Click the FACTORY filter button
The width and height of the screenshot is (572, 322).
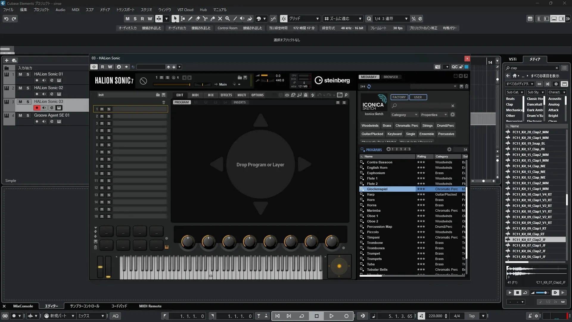coord(399,97)
